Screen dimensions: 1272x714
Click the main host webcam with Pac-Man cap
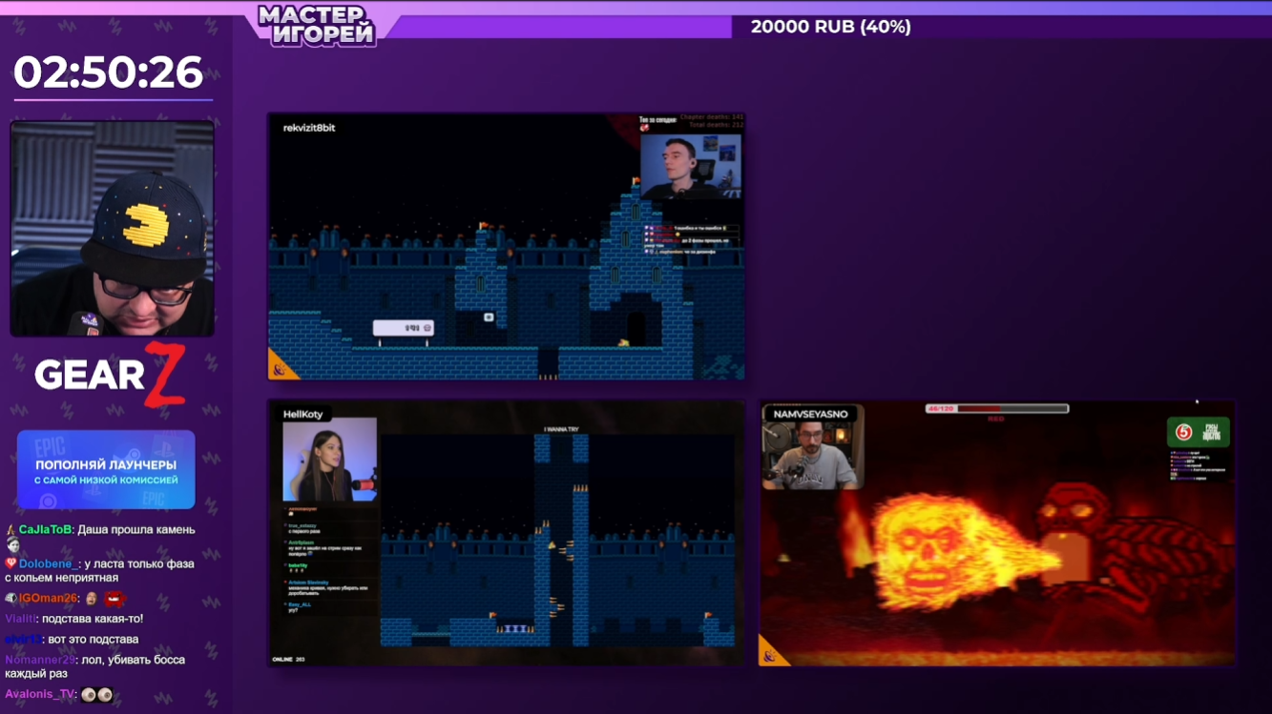click(x=112, y=229)
